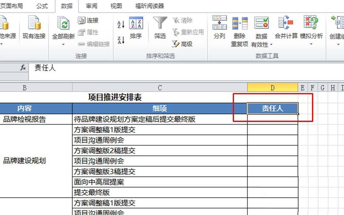The height and width of the screenshot is (215, 344).
Task: Select the column B header
Action: (36, 88)
